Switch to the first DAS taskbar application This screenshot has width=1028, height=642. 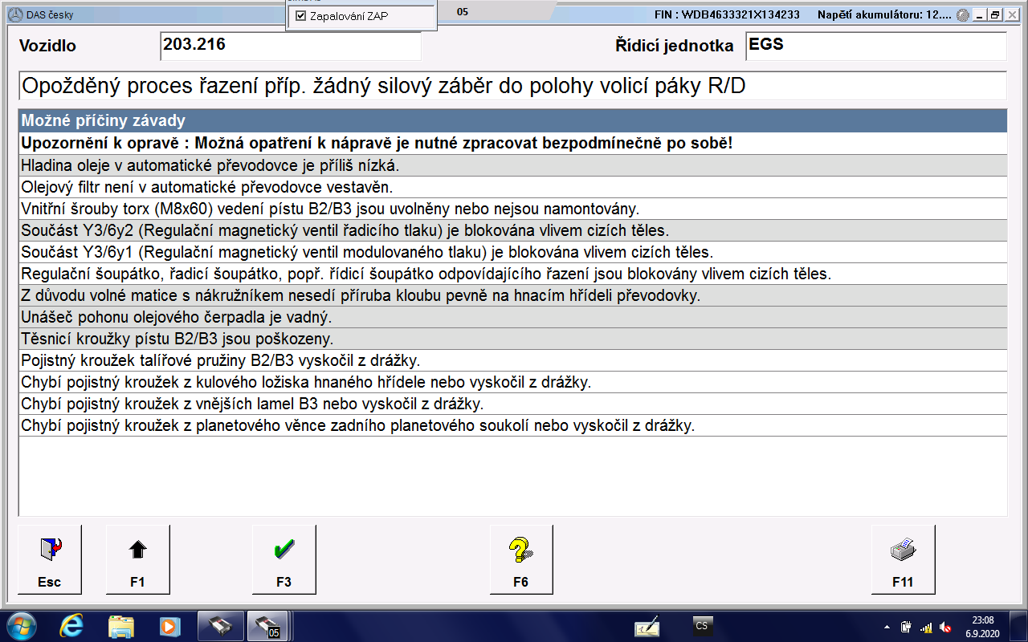[x=220, y=625]
